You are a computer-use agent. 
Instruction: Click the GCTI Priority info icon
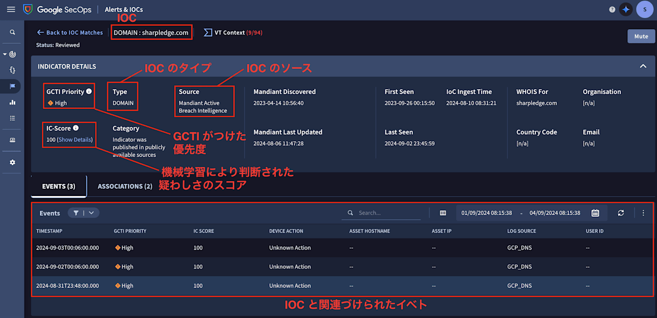coord(89,91)
